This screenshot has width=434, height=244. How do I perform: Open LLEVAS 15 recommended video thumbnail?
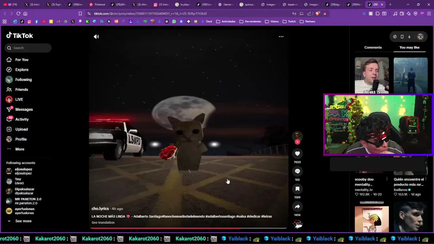click(372, 76)
